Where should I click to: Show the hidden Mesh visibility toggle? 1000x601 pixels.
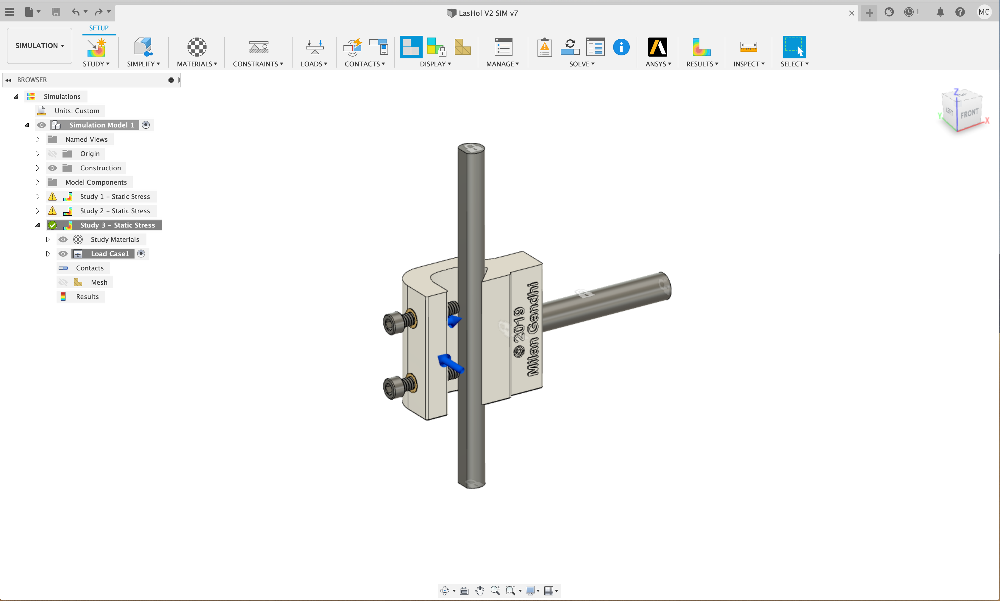point(63,283)
